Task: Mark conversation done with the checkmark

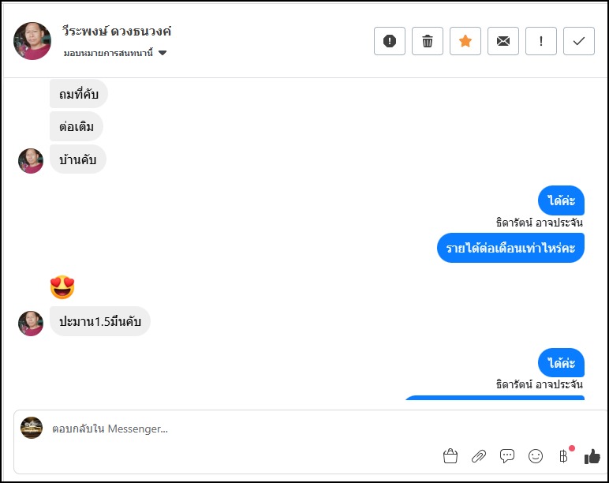Action: click(579, 42)
